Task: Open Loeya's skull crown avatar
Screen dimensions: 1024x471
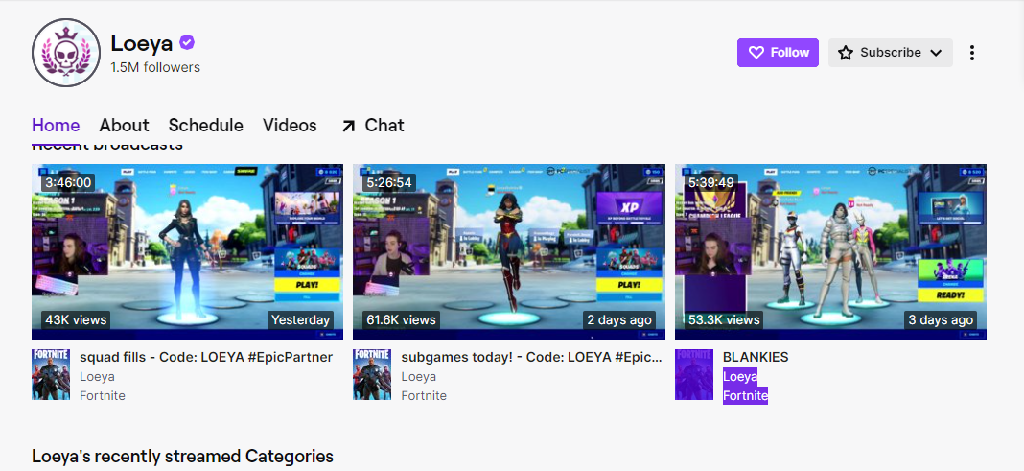Action: pos(66,53)
